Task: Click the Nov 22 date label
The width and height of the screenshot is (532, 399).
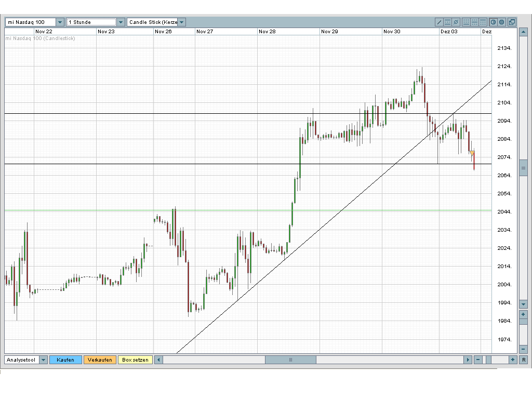Action: (44, 31)
